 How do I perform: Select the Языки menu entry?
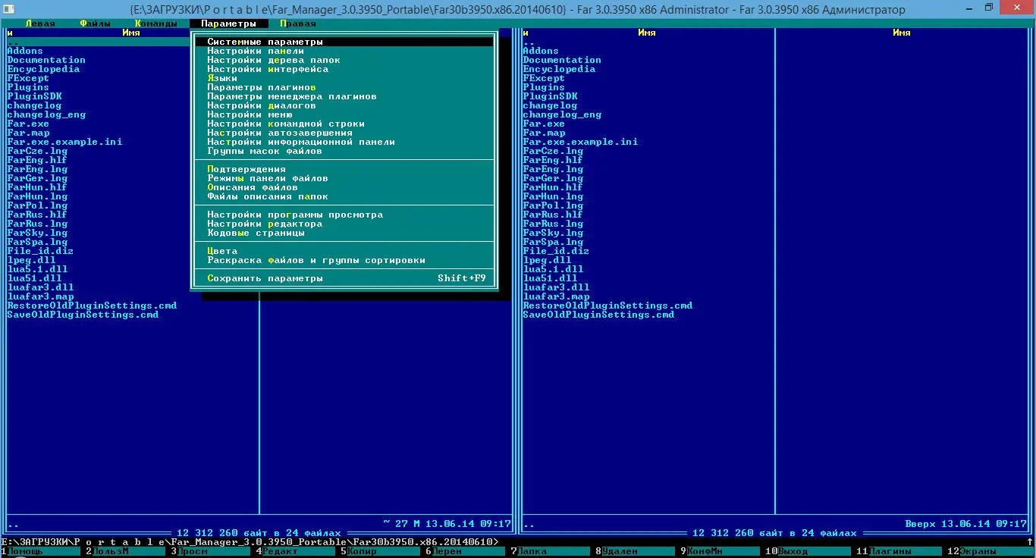[344, 78]
